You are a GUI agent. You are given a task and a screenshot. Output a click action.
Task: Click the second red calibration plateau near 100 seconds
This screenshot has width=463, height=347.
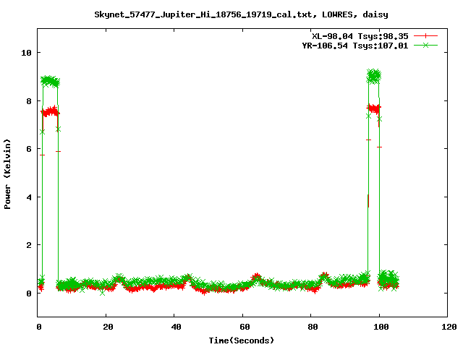pyautogui.click(x=374, y=108)
